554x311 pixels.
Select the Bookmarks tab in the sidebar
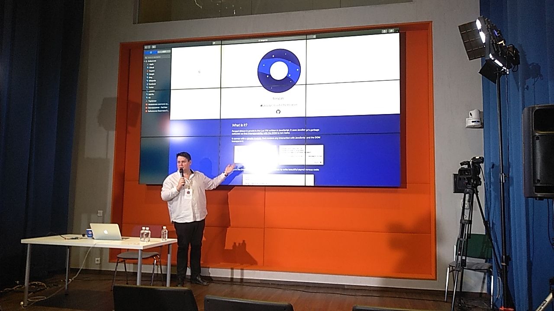pos(151,52)
